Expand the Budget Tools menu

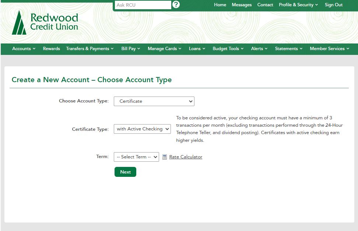(228, 49)
